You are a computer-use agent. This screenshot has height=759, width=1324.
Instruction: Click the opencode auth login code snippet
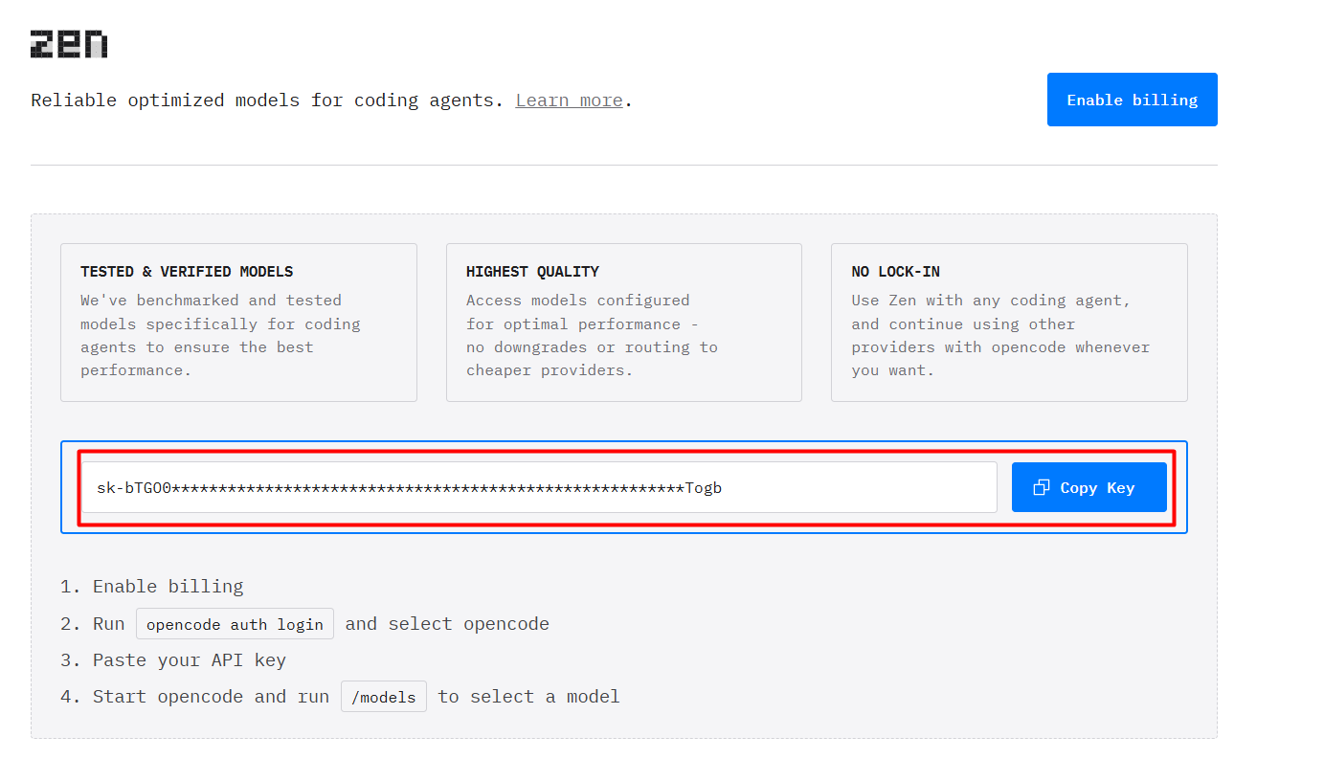(x=235, y=624)
